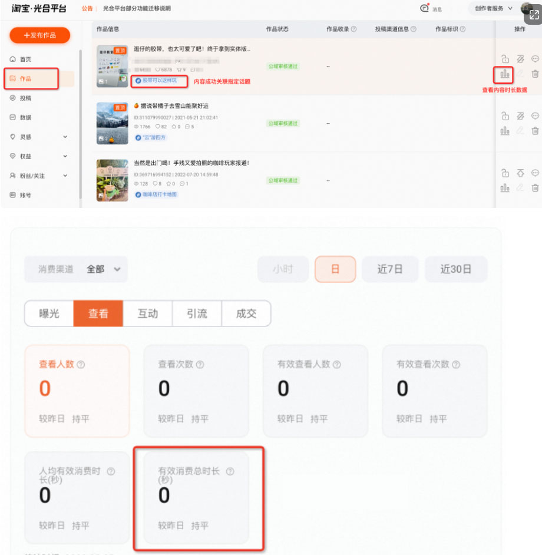Open content duration data chart for first work
The height and width of the screenshot is (555, 542).
tap(505, 75)
